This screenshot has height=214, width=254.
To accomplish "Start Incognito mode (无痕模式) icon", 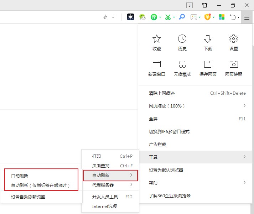I will [182, 64].
